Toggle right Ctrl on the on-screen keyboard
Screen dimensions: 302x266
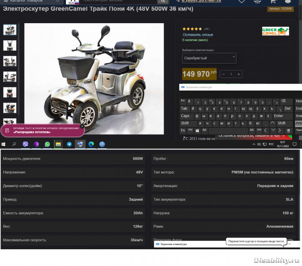(259, 130)
